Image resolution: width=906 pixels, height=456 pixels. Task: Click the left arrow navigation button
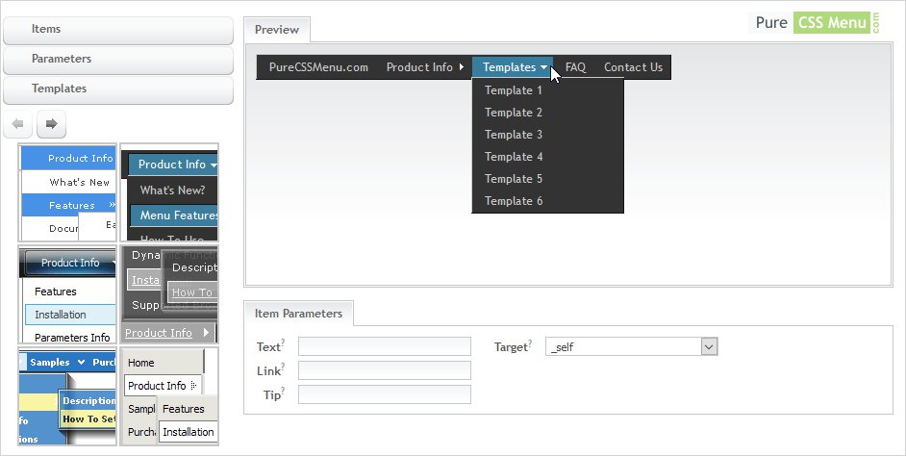(18, 124)
